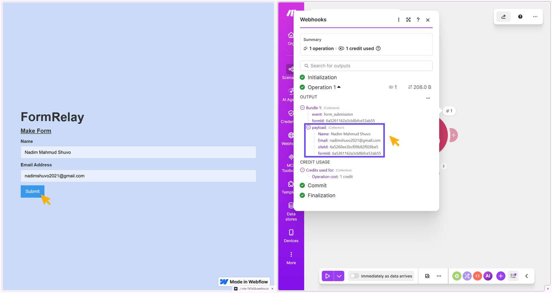Viewport: 552px width, 293px height.
Task: Open Data stores in the sidebar
Action: 291,211
